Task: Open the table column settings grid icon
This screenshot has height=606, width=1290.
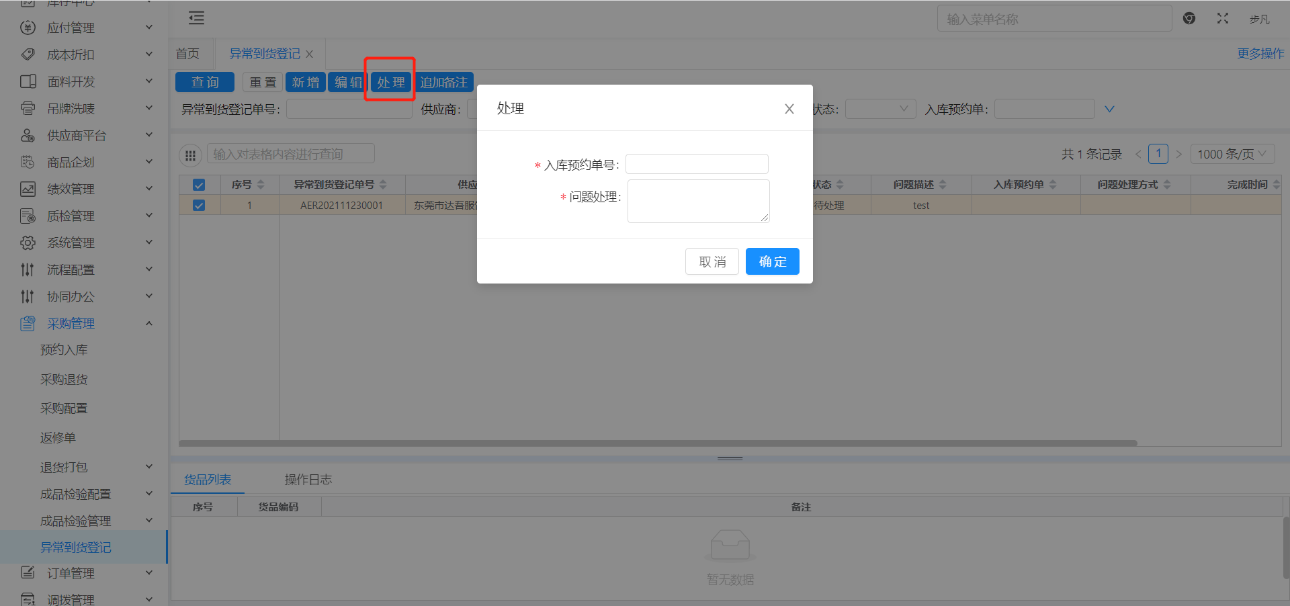Action: [x=190, y=155]
